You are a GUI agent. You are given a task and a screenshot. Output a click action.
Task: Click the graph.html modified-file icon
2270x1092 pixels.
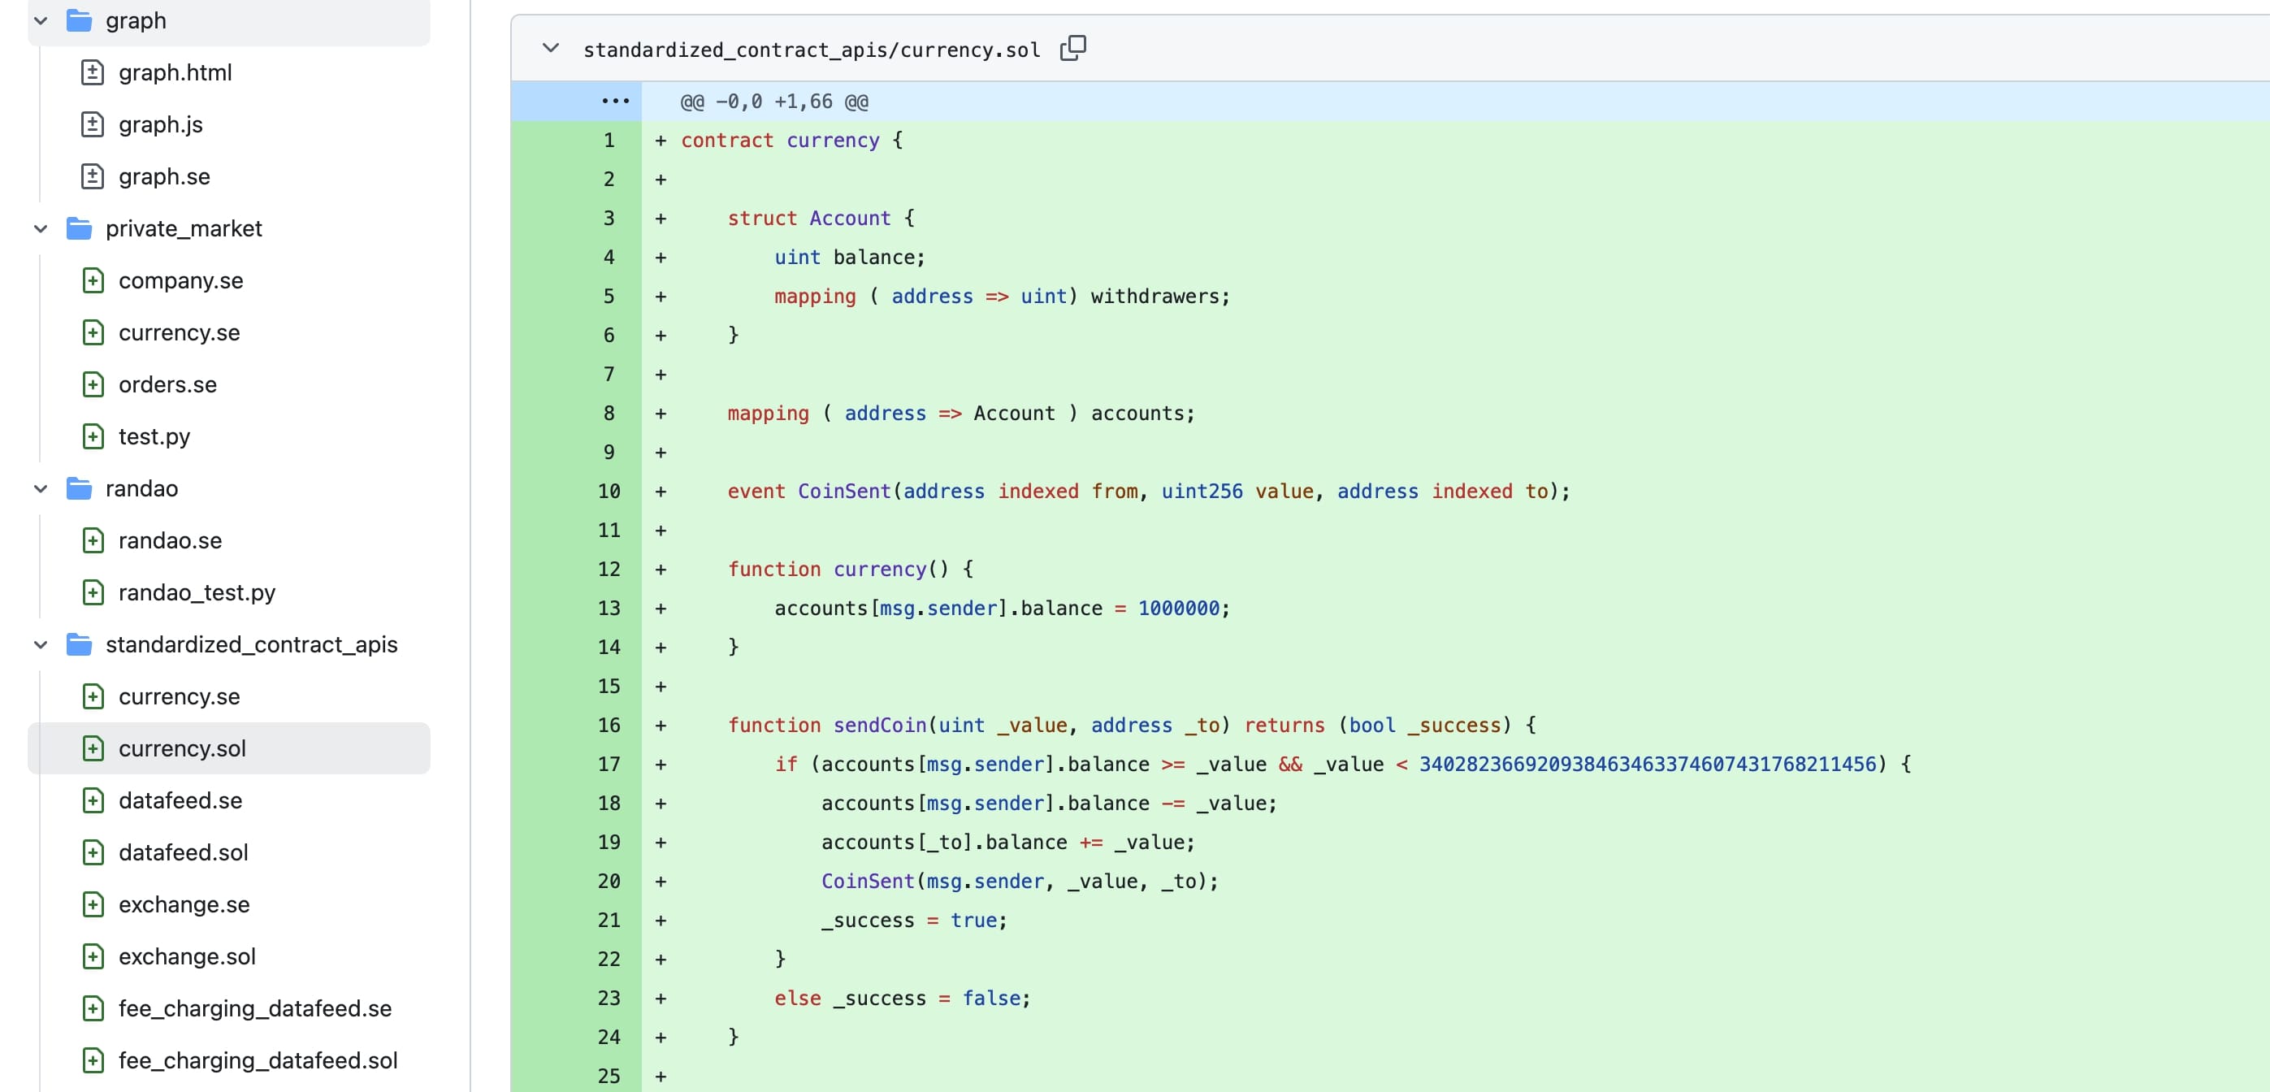(93, 72)
